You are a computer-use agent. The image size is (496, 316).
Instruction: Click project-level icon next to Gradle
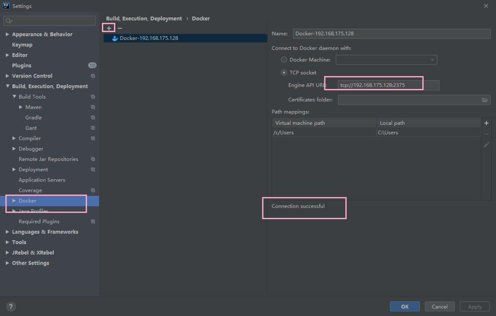(x=93, y=117)
